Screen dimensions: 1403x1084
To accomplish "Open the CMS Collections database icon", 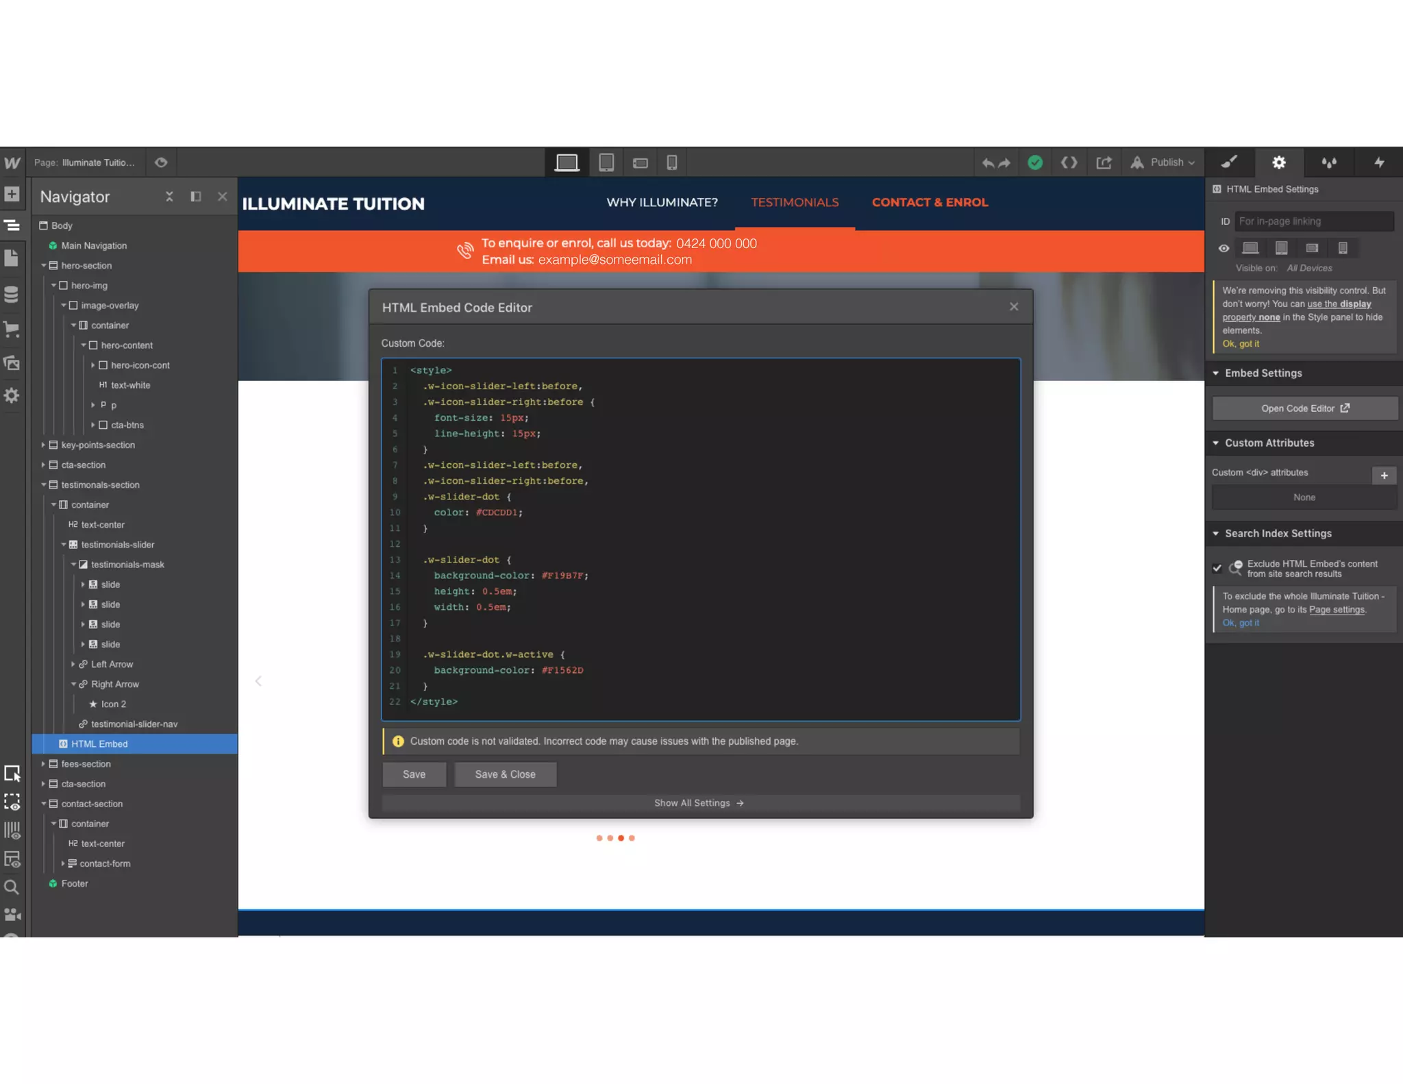I will click(x=12, y=294).
